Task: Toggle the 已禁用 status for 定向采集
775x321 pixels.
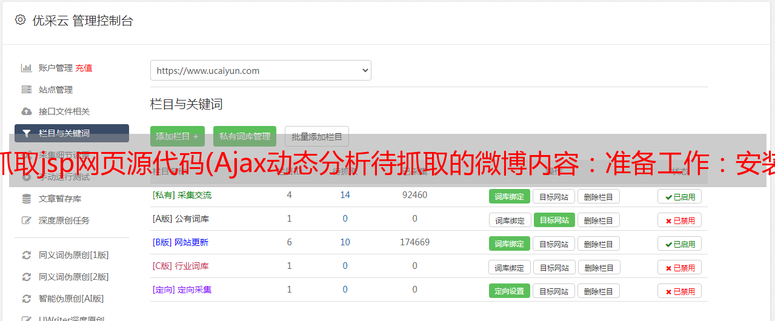Action: pos(679,291)
